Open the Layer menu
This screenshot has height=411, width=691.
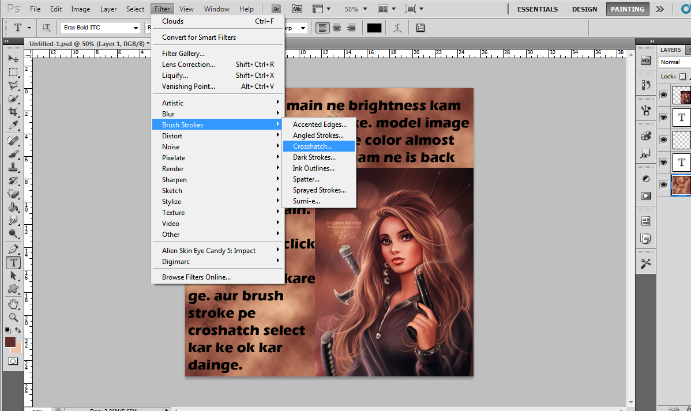coord(108,9)
